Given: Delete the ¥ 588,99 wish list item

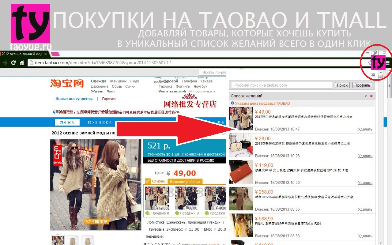Looking at the screenshot, I should (365, 236).
